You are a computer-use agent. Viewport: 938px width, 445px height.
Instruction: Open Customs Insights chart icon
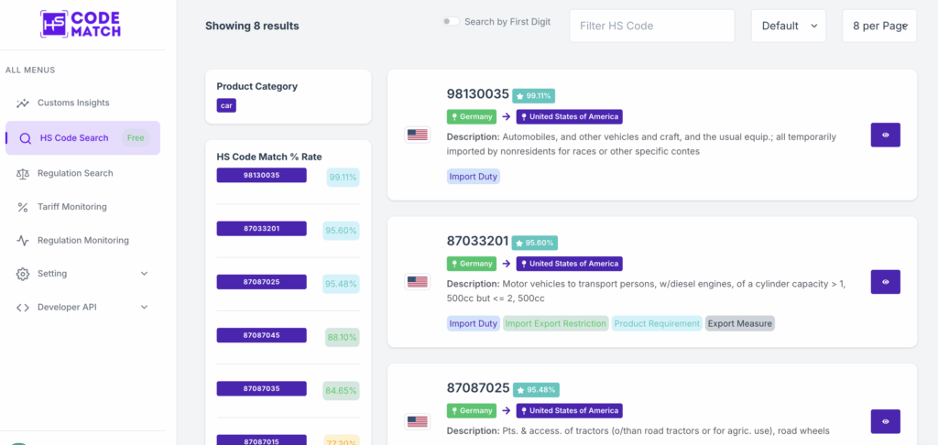[23, 103]
